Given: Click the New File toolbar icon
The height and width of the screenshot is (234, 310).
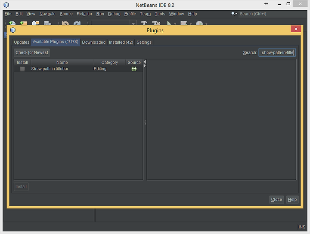Looking at the screenshot, I should 12,23.
